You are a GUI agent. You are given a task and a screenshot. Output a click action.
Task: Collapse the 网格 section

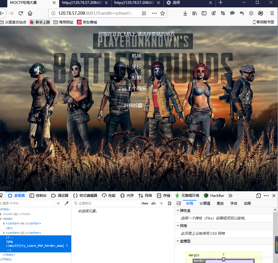click(178, 226)
